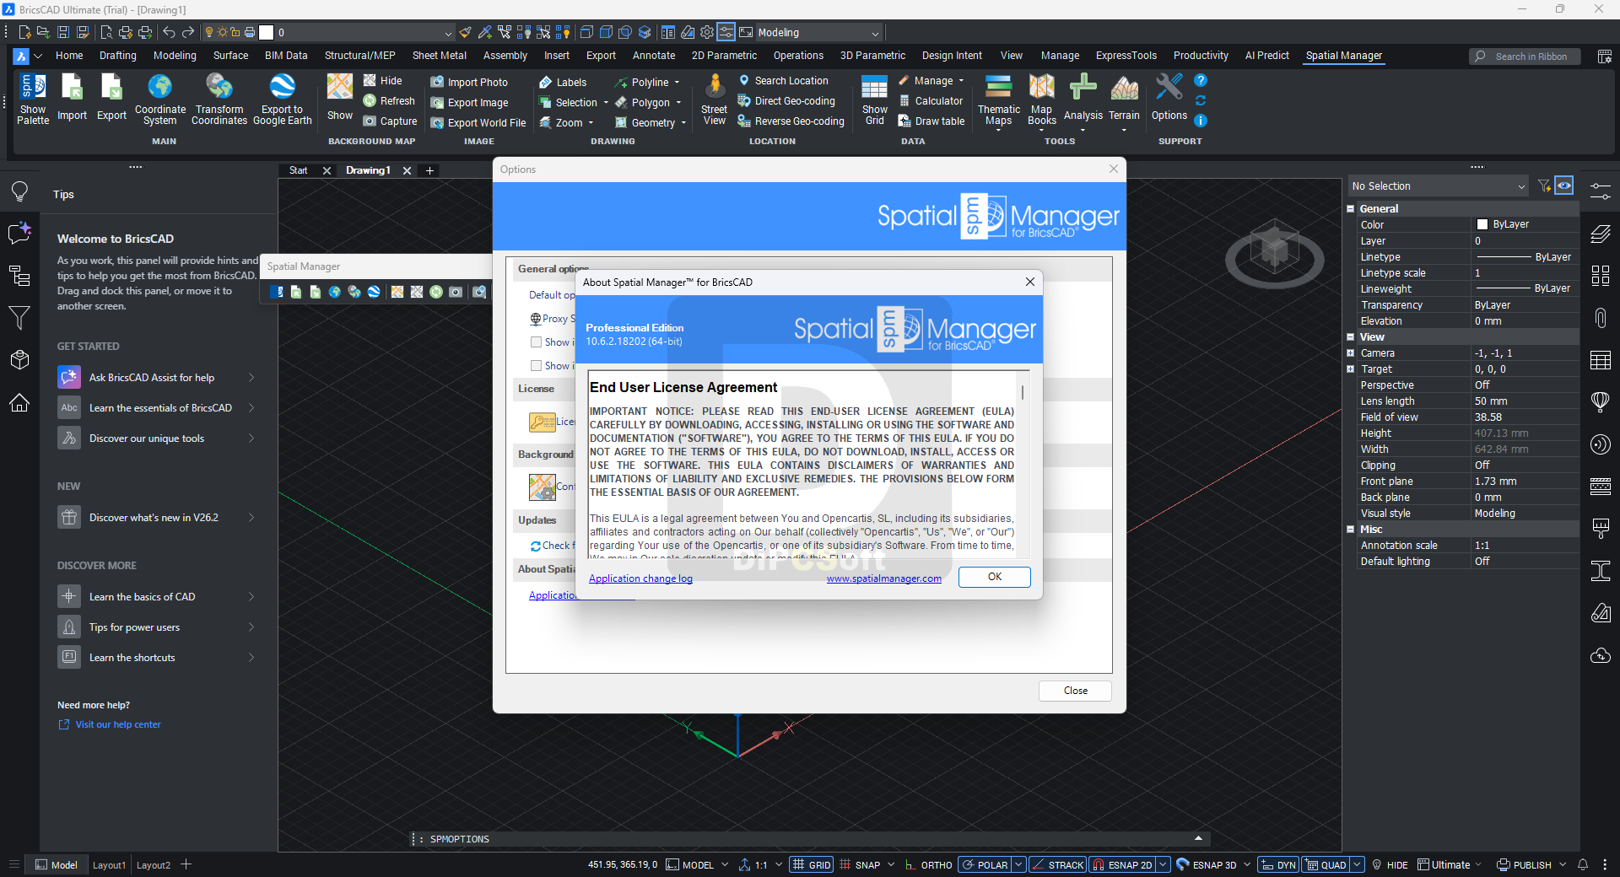Expand the Polyline dropdown arrow
1620x877 pixels.
click(x=677, y=83)
